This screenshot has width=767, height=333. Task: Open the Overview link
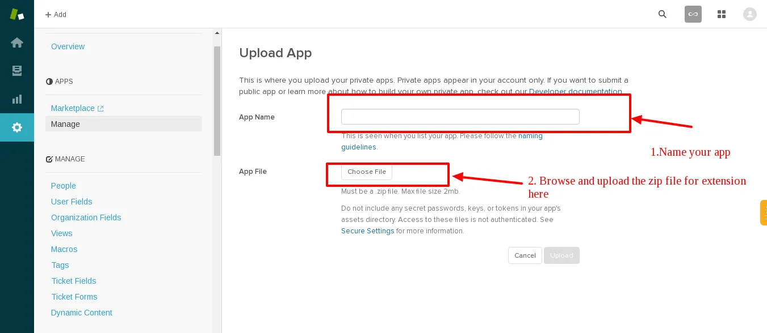(x=68, y=46)
